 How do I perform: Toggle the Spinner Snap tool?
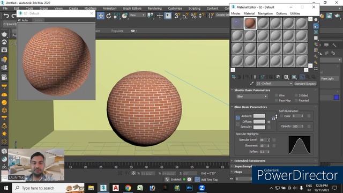click(x=202, y=16)
